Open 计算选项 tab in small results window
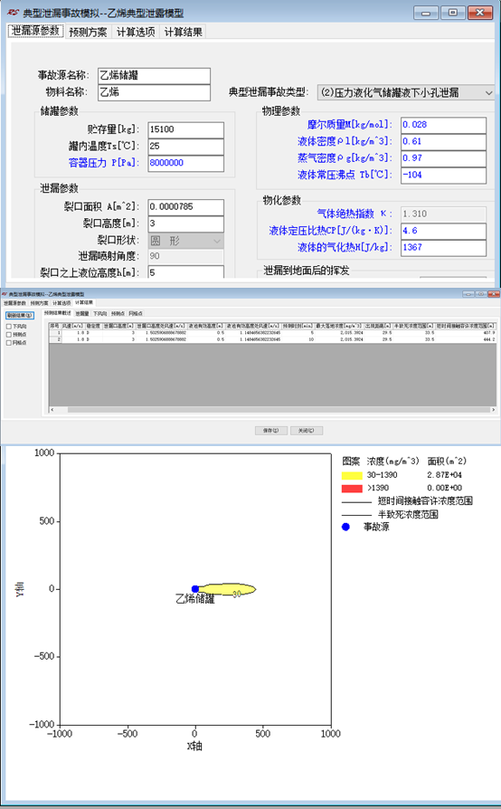The image size is (501, 809). [x=61, y=303]
